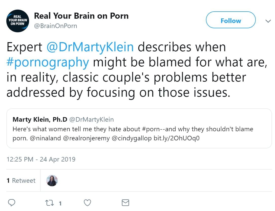275x211 pixels.
Task: Like the tweet with heart icon
Action: coord(87,202)
